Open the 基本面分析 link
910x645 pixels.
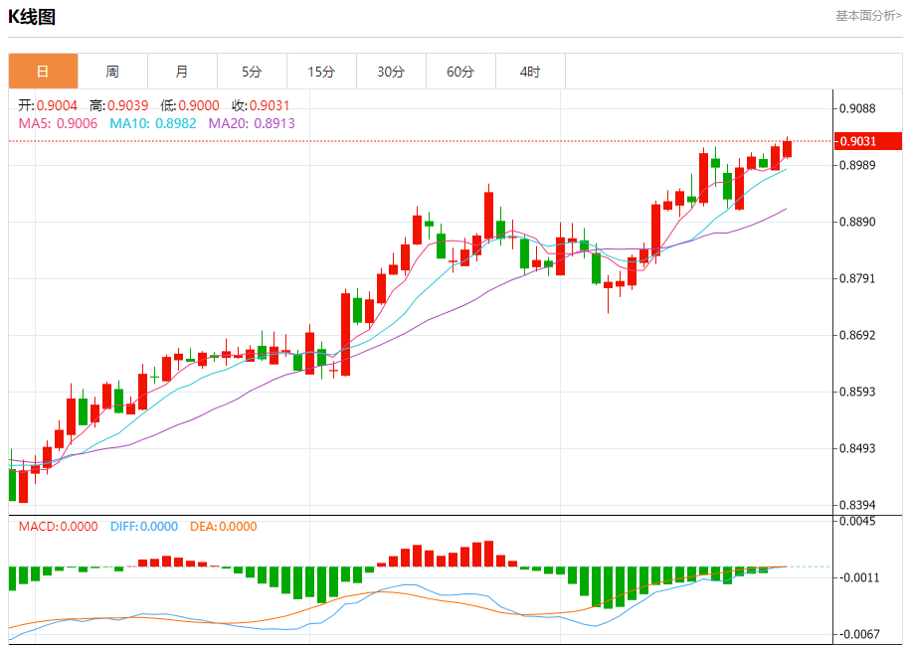point(868,16)
